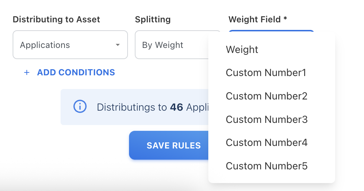Viewport: 364px width, 191px height.
Task: Pick Custom Number2 from the weight options
Action: click(x=266, y=96)
